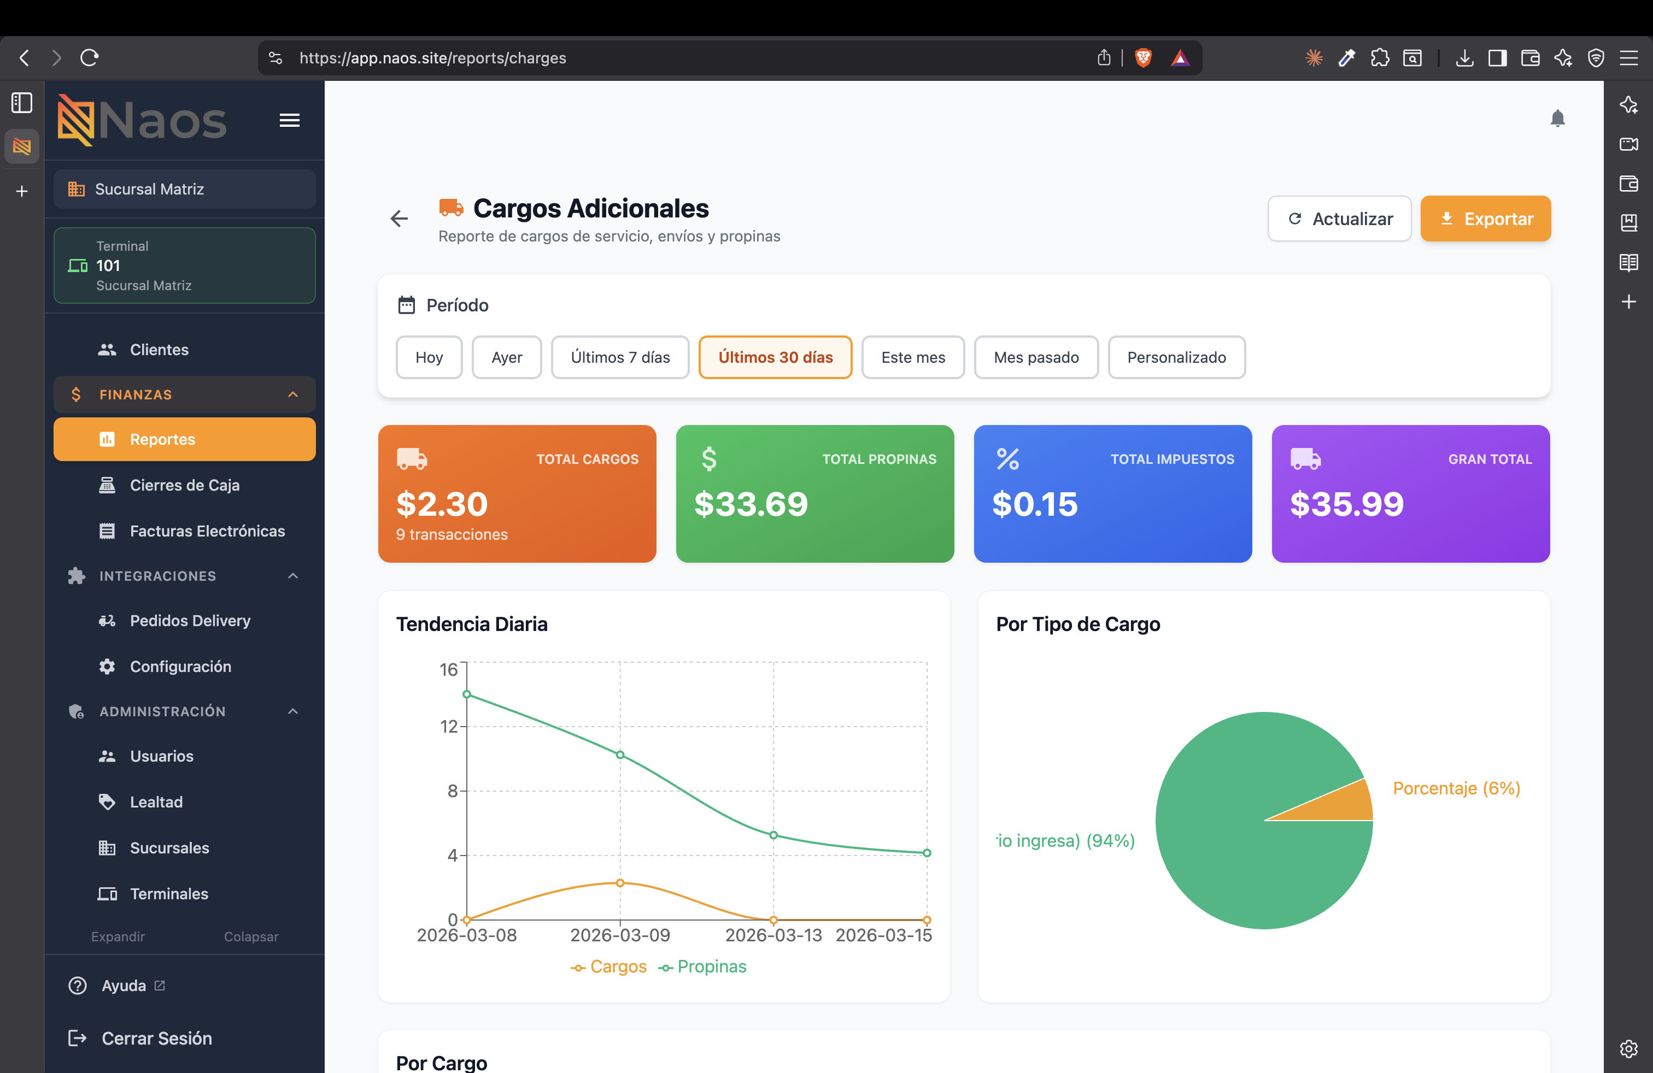Go forward in browser history
Screen dimensions: 1653x1073
coord(57,57)
